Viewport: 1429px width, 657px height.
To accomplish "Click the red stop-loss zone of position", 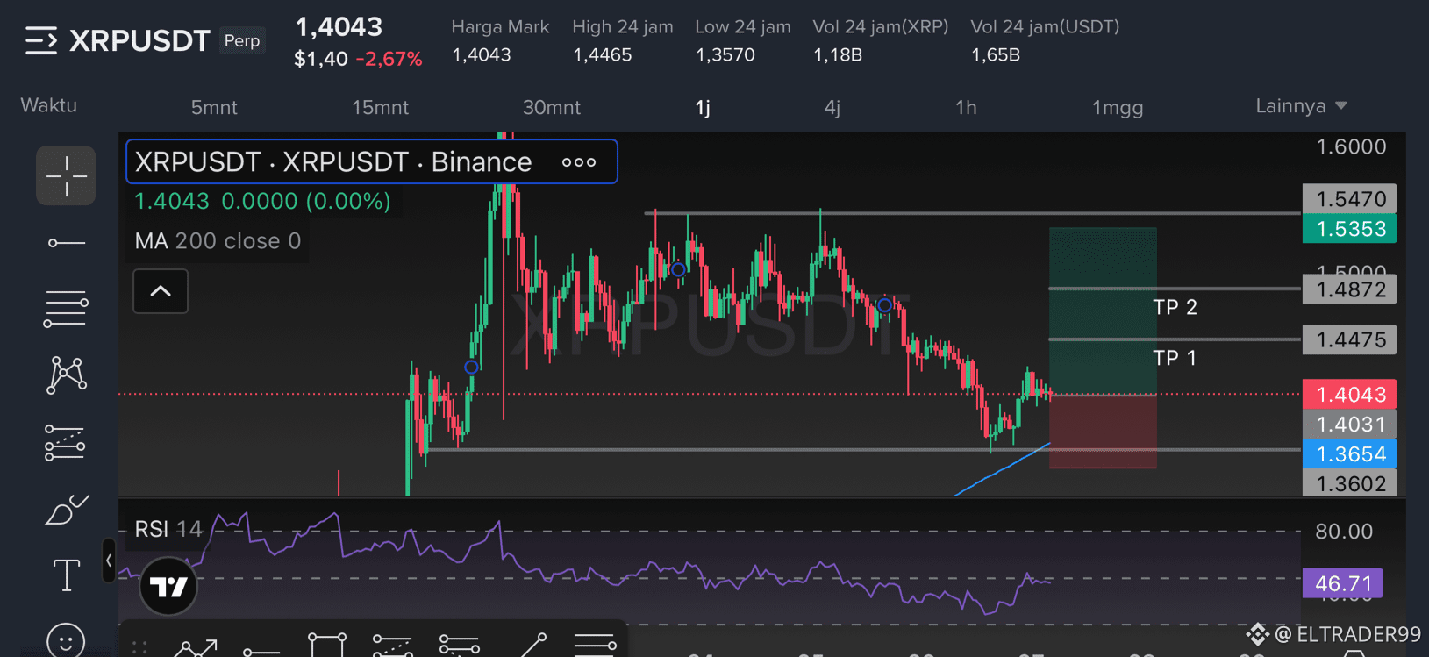I will pyautogui.click(x=1103, y=432).
